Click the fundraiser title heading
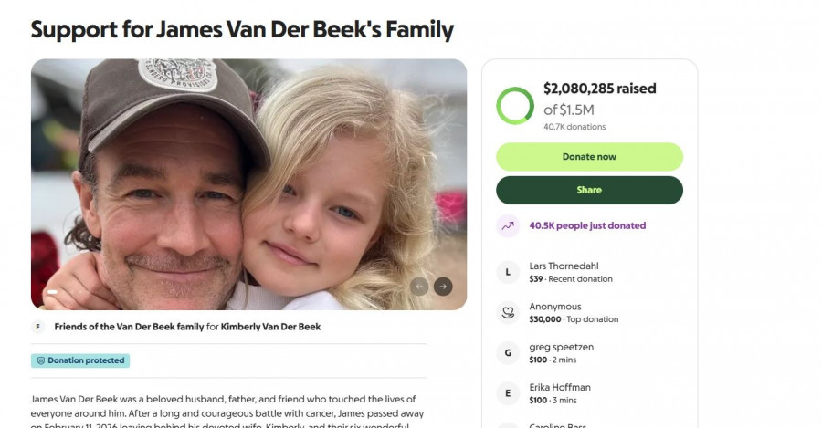Image resolution: width=822 pixels, height=428 pixels. coord(242,29)
